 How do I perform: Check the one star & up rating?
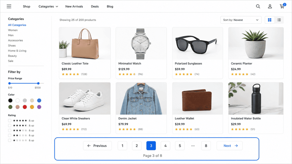[10, 140]
